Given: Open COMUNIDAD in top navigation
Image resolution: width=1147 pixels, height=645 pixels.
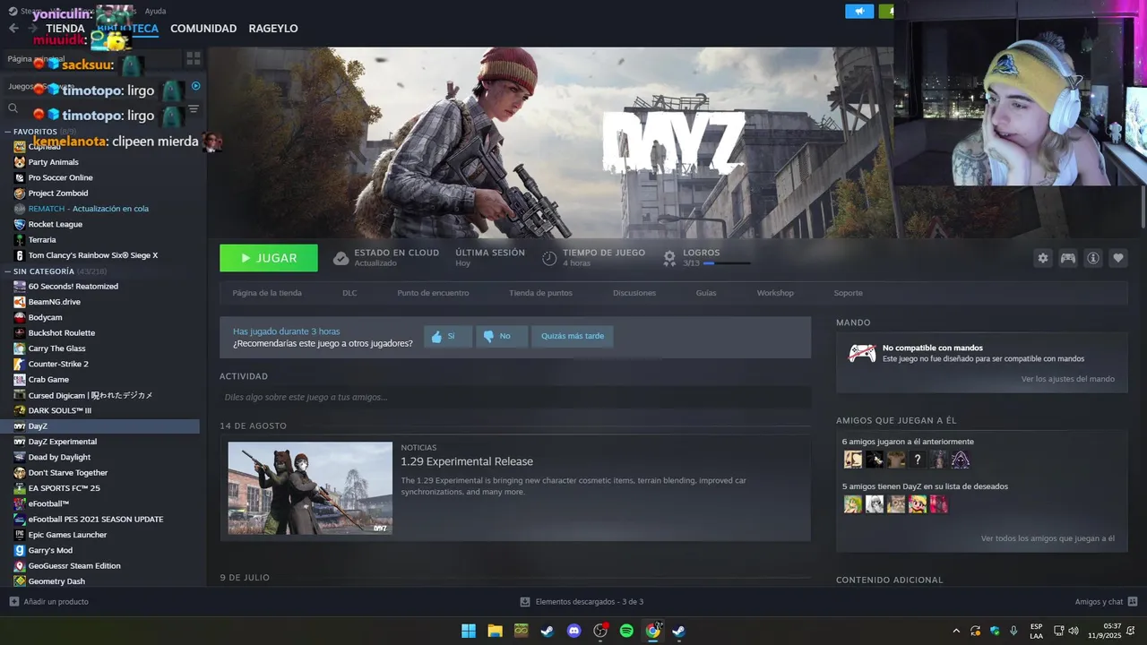Looking at the screenshot, I should pyautogui.click(x=203, y=29).
